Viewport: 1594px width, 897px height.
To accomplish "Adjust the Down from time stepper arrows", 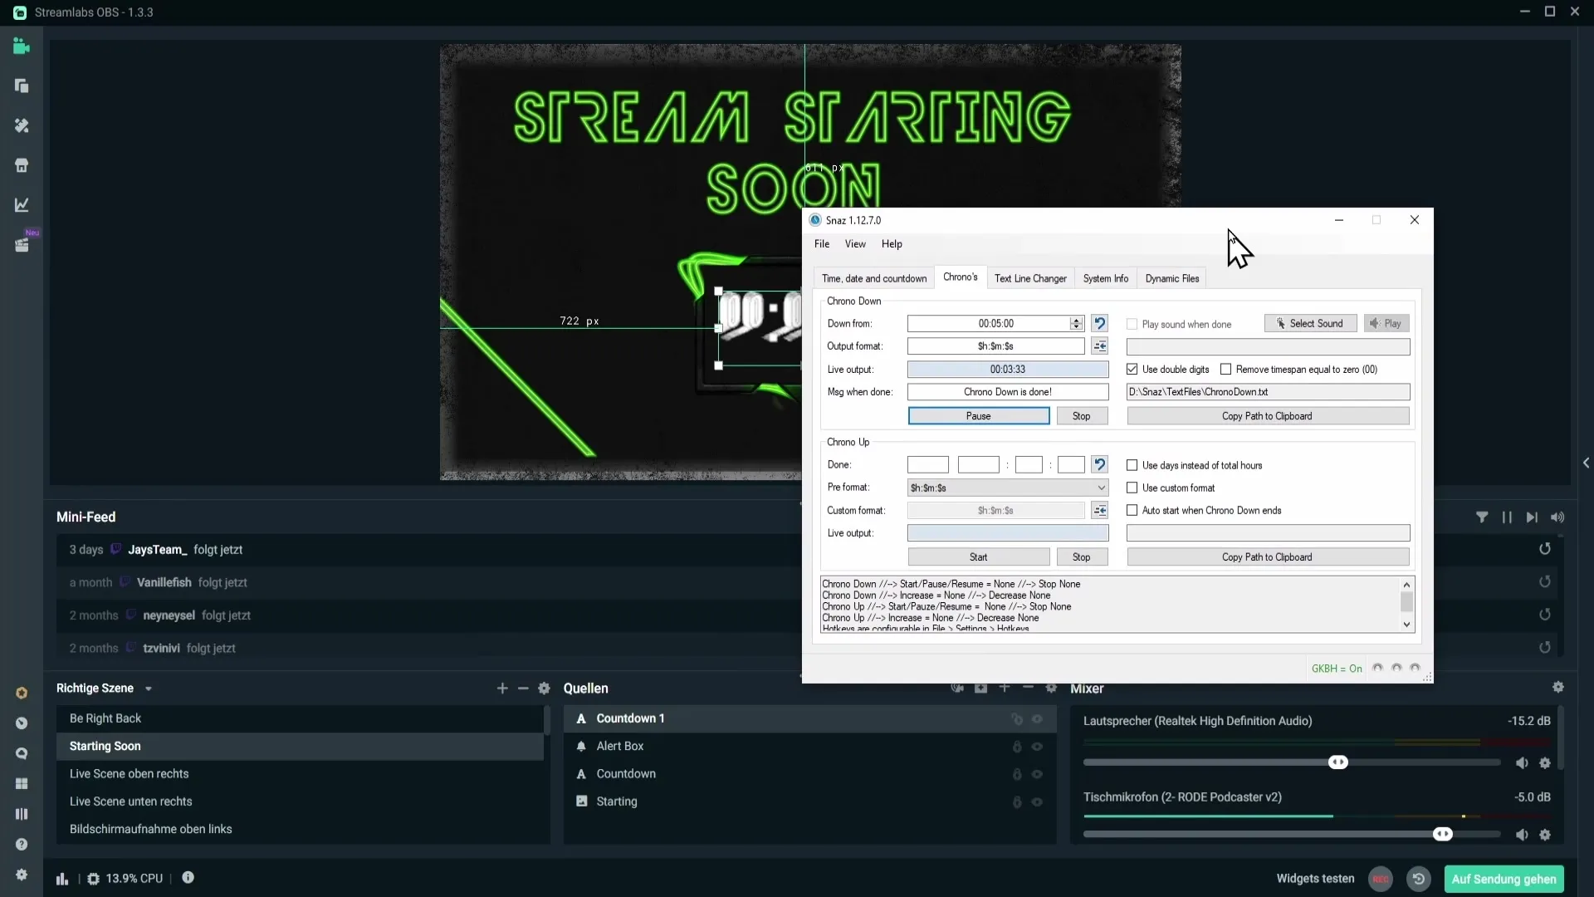I will click(1077, 324).
